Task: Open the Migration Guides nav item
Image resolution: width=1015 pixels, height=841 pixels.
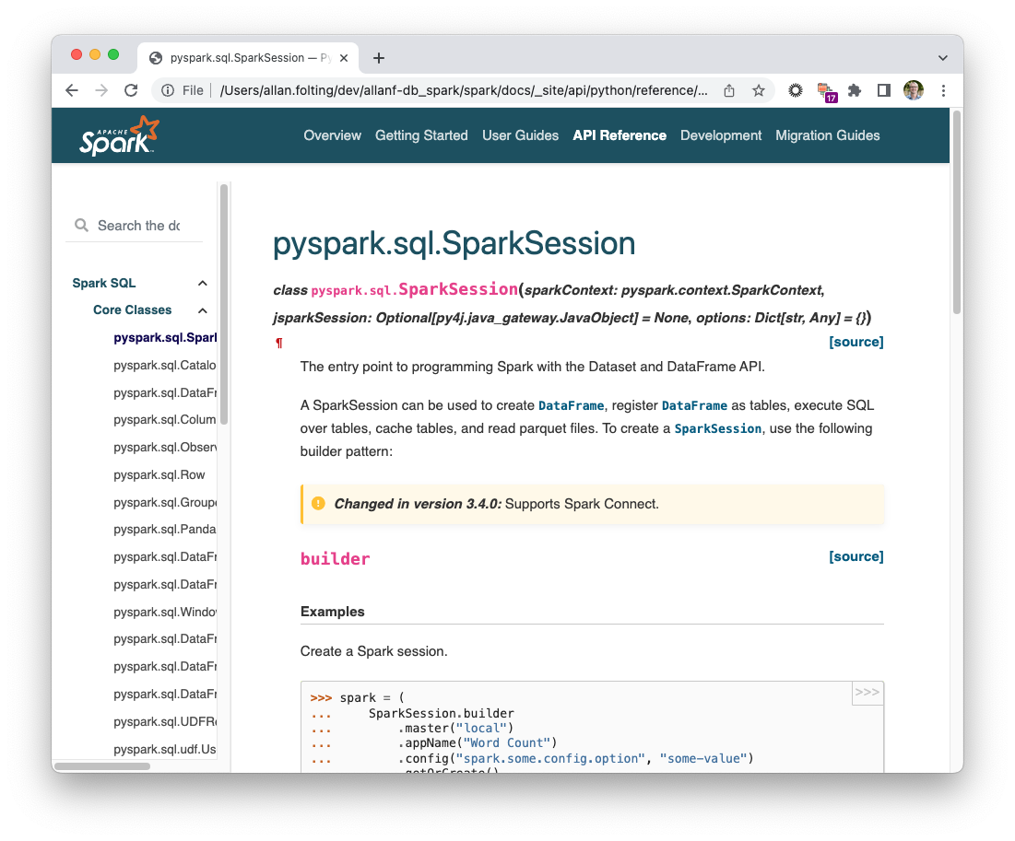Action: 827,135
